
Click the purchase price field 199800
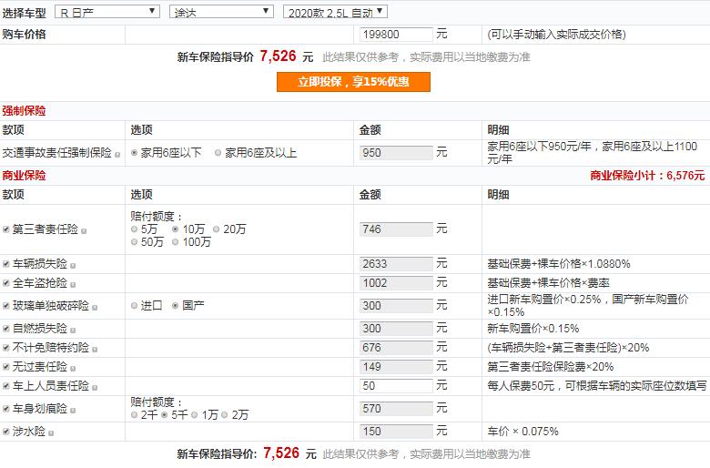pos(396,35)
